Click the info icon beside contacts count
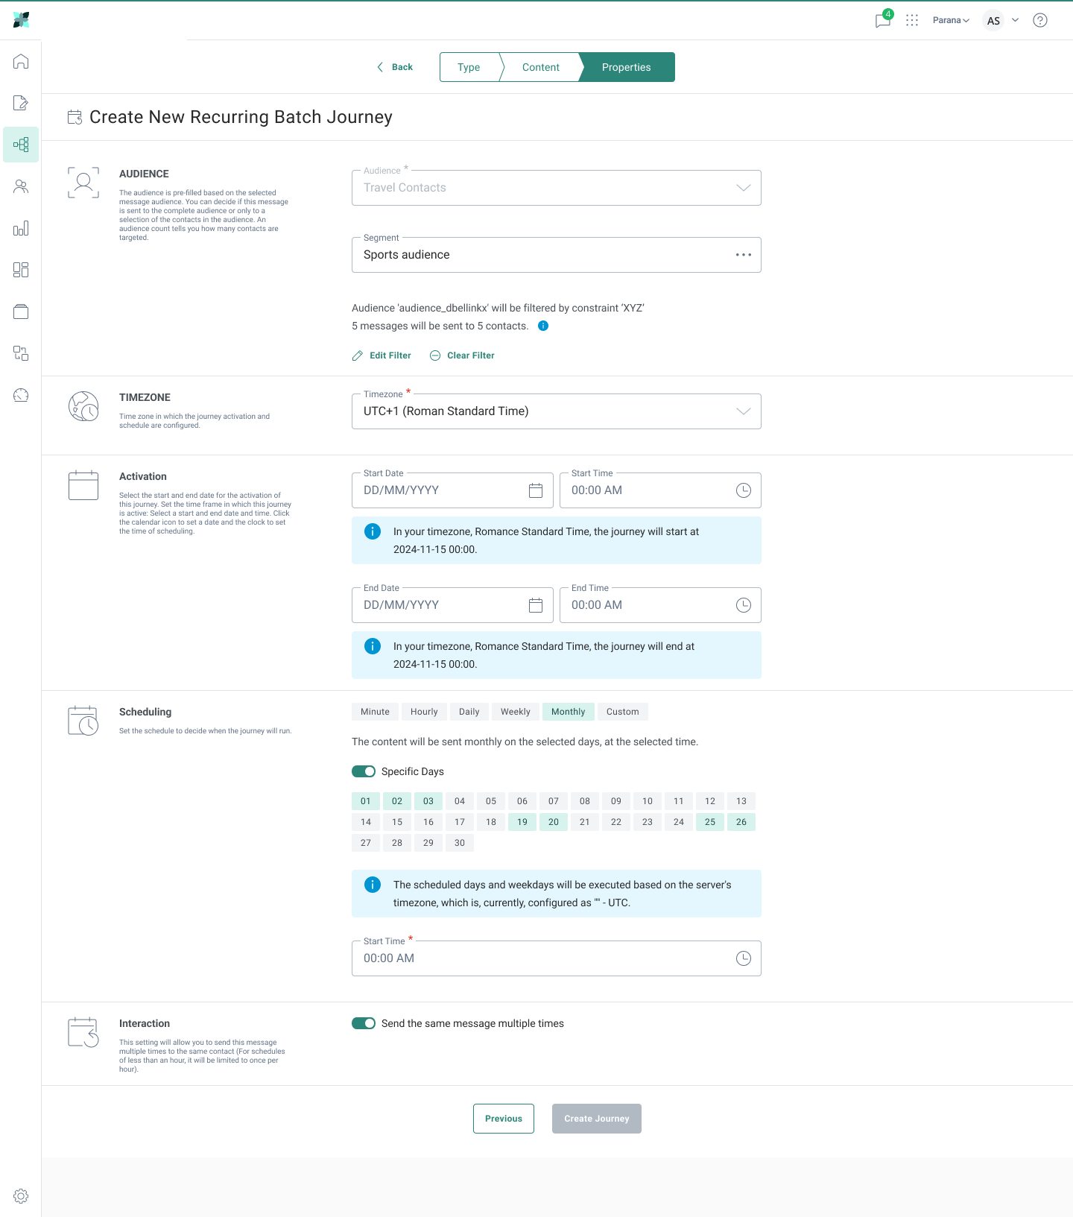1073x1217 pixels. click(543, 326)
